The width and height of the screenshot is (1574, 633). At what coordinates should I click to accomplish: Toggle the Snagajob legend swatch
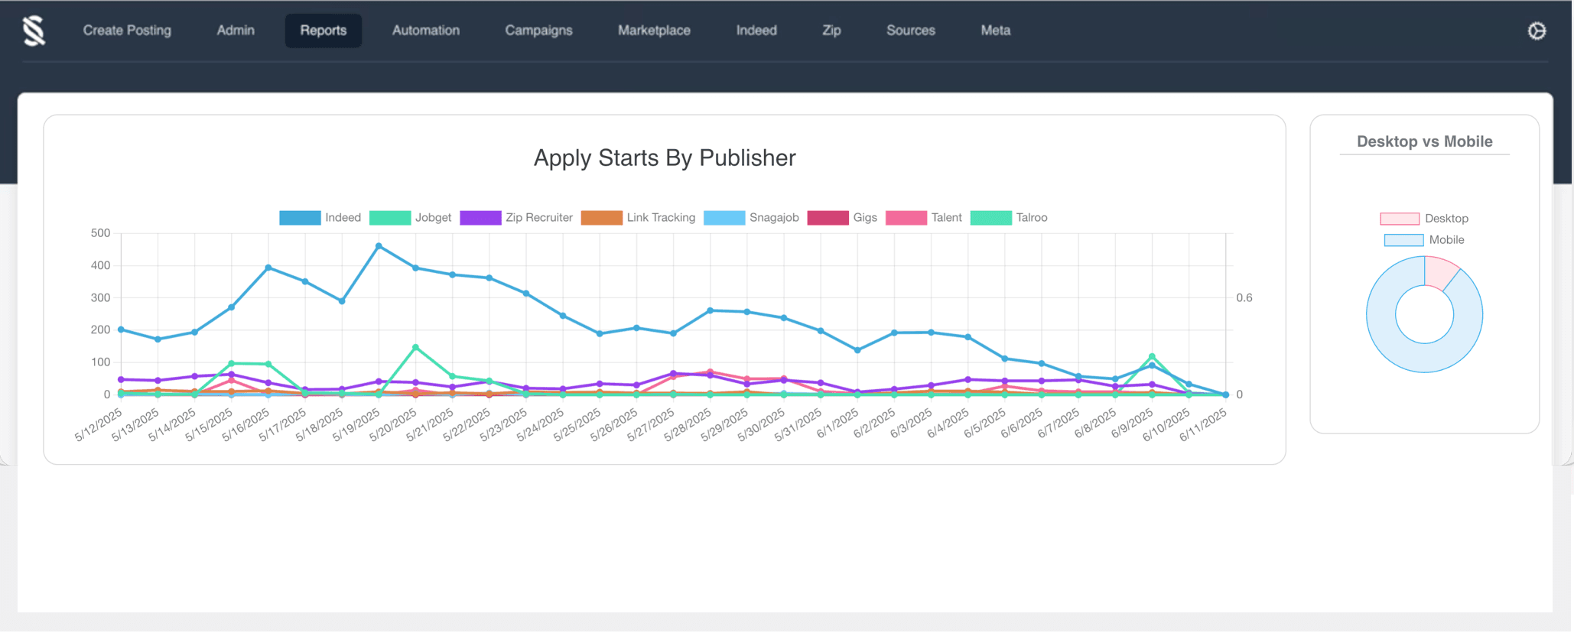724,218
